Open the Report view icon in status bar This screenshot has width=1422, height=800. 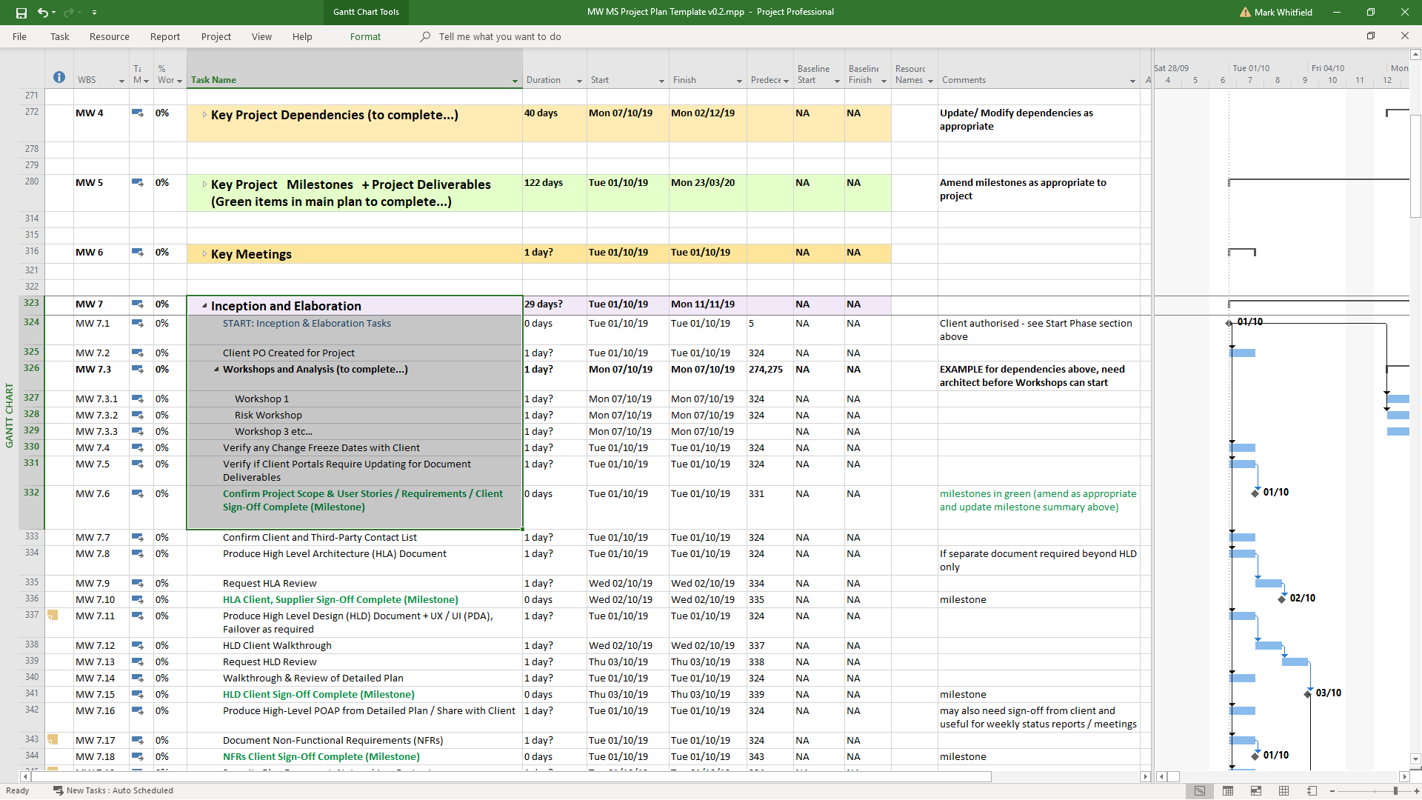click(1312, 791)
